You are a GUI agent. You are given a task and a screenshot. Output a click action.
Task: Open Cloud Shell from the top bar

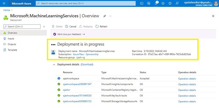click(x=142, y=3)
